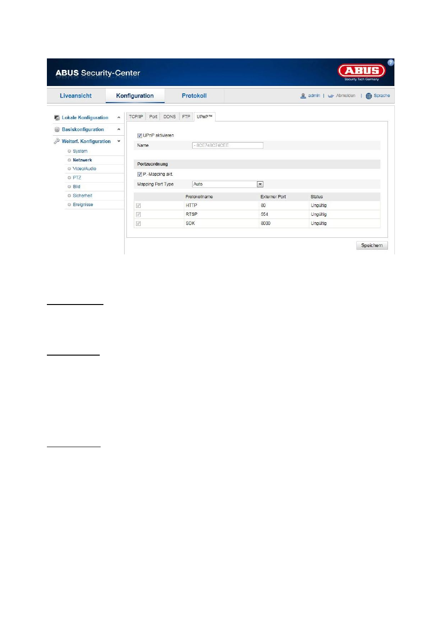
Task: Click external port value 554
Action: coord(264,214)
